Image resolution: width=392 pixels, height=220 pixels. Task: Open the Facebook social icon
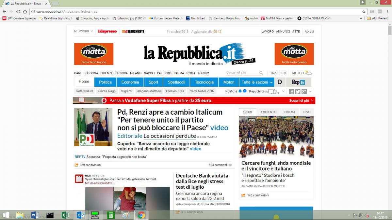coord(291,92)
